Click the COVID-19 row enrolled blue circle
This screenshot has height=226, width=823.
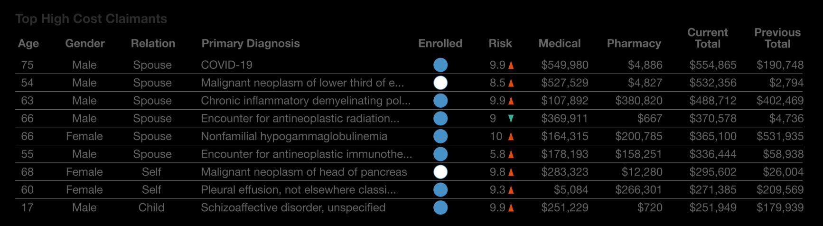click(440, 65)
